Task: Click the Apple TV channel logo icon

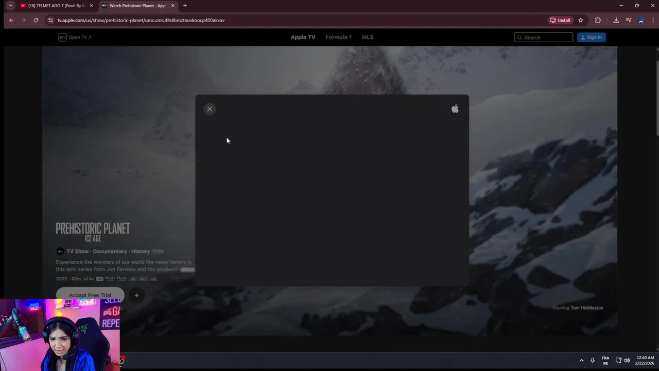Action: click(60, 251)
